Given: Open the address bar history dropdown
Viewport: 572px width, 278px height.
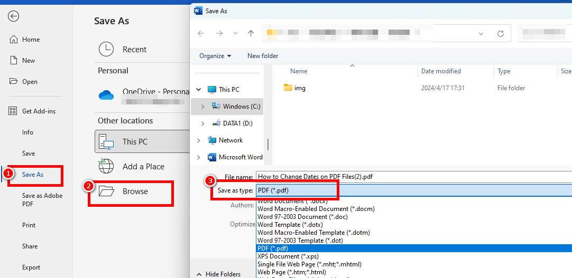Looking at the screenshot, I should (481, 33).
